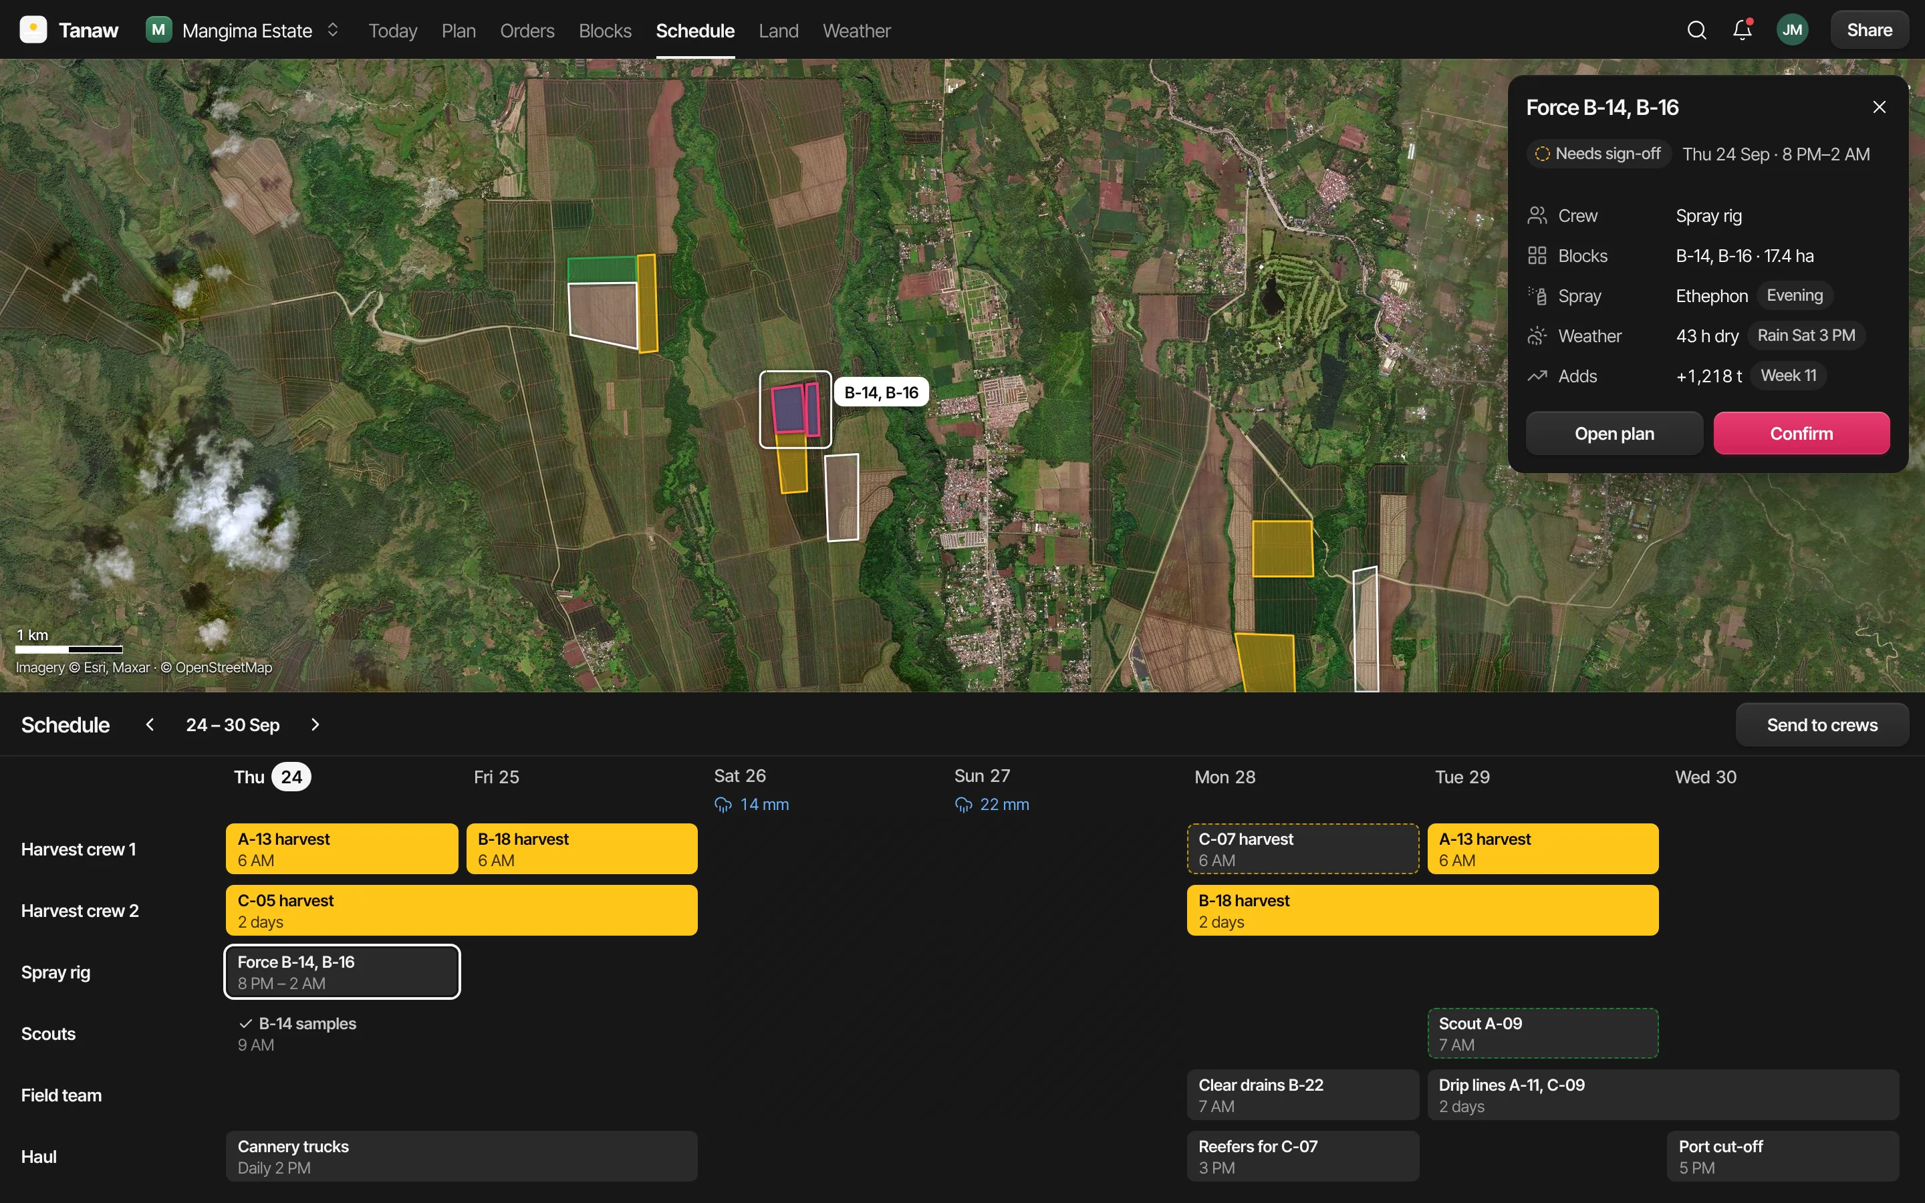Click the green M Mangima Estate badge
The image size is (1925, 1203).
[159, 30]
